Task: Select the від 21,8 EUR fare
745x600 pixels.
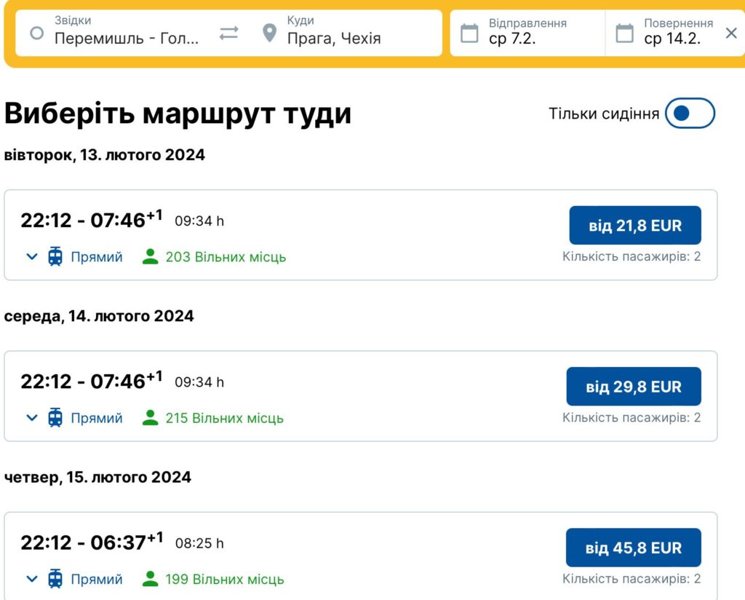Action: click(634, 225)
